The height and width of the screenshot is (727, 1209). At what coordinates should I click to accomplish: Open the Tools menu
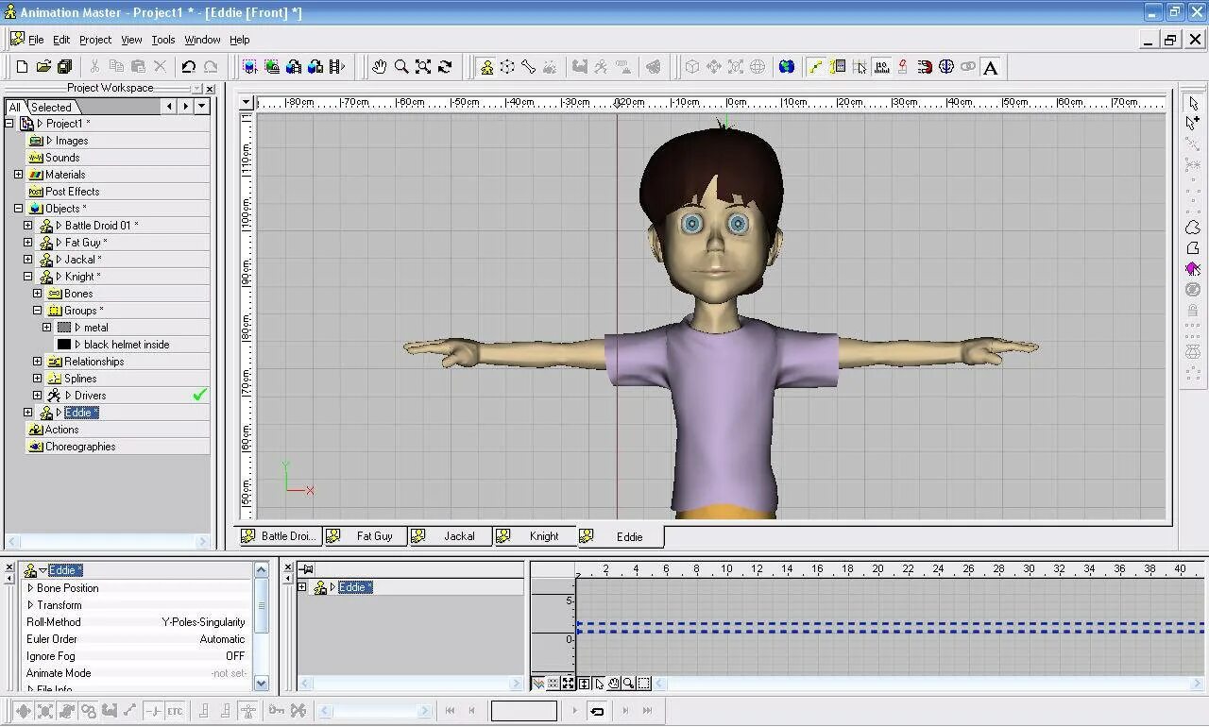coord(163,40)
